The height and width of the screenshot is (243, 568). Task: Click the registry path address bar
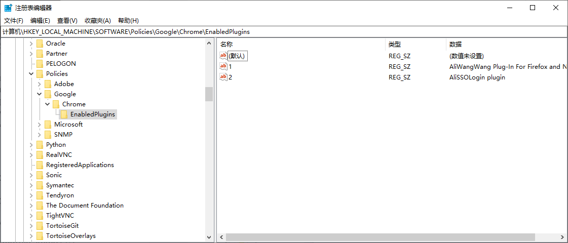click(284, 31)
